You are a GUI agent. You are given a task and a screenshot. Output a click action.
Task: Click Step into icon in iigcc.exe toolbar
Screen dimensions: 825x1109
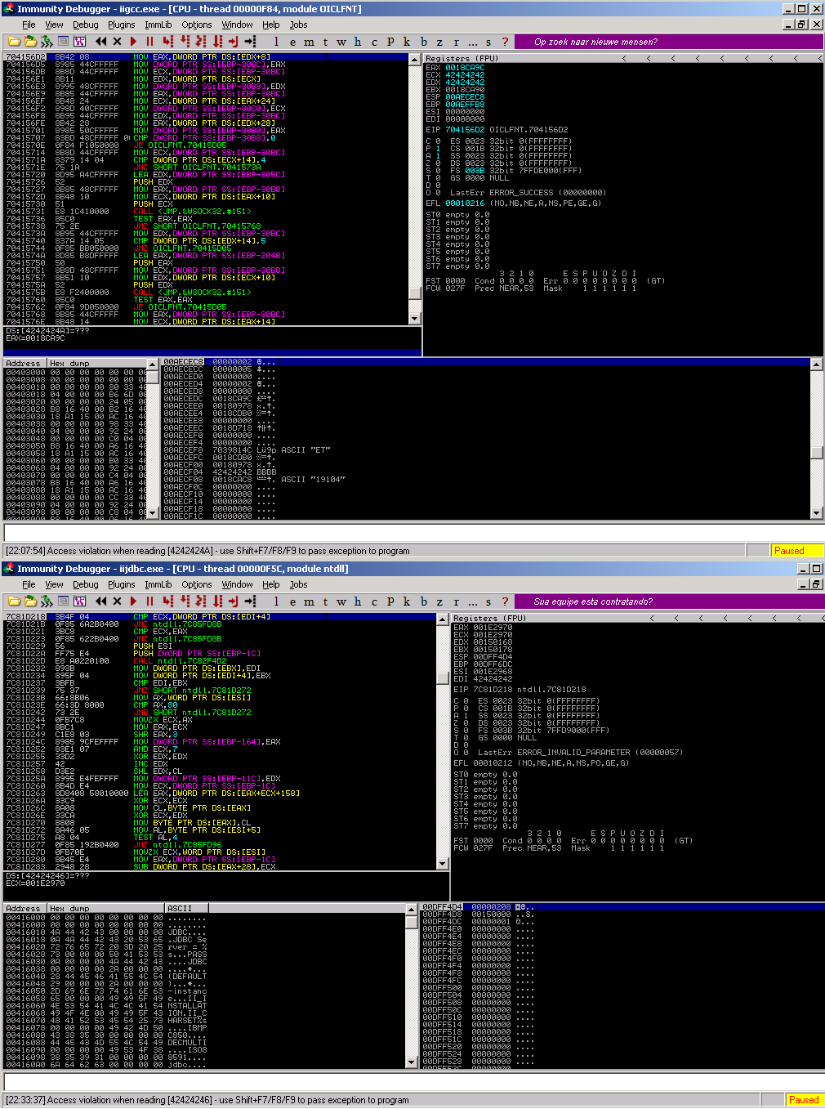(167, 42)
